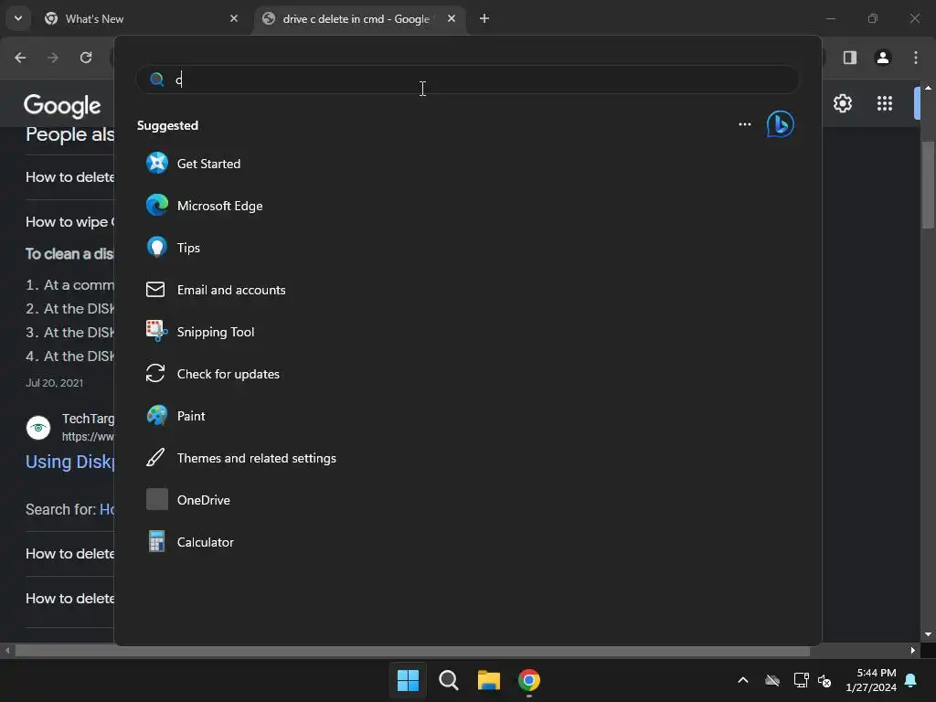Screen dimensions: 936x702
Task: Go back in Chrome
Action: pos(20,58)
